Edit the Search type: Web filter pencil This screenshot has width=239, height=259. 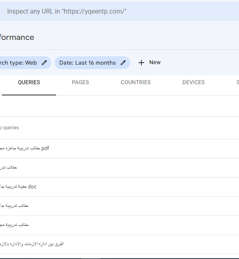pos(44,63)
